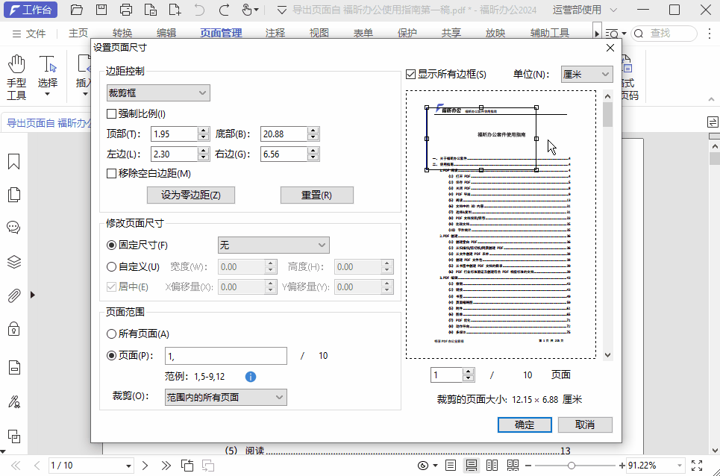Image resolution: width=720 pixels, height=476 pixels.
Task: Confirm with the 确定 button
Action: click(525, 425)
